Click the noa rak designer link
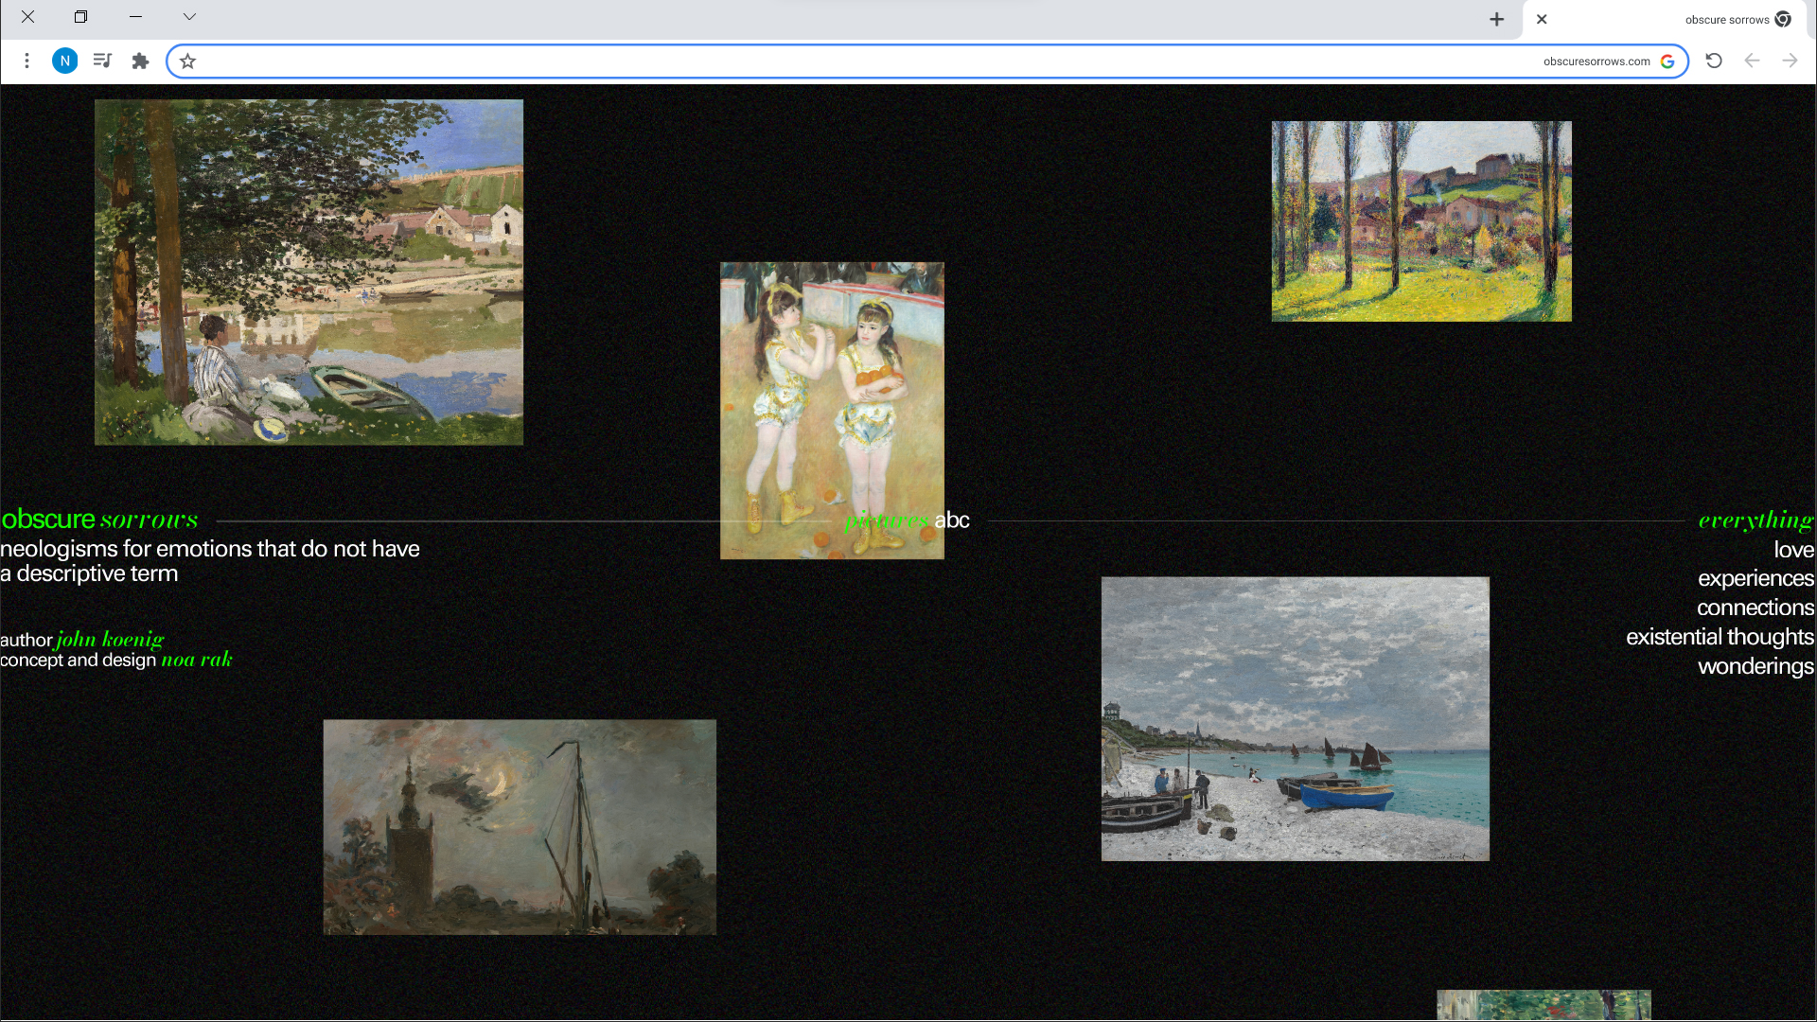This screenshot has height=1022, width=1817. (196, 660)
